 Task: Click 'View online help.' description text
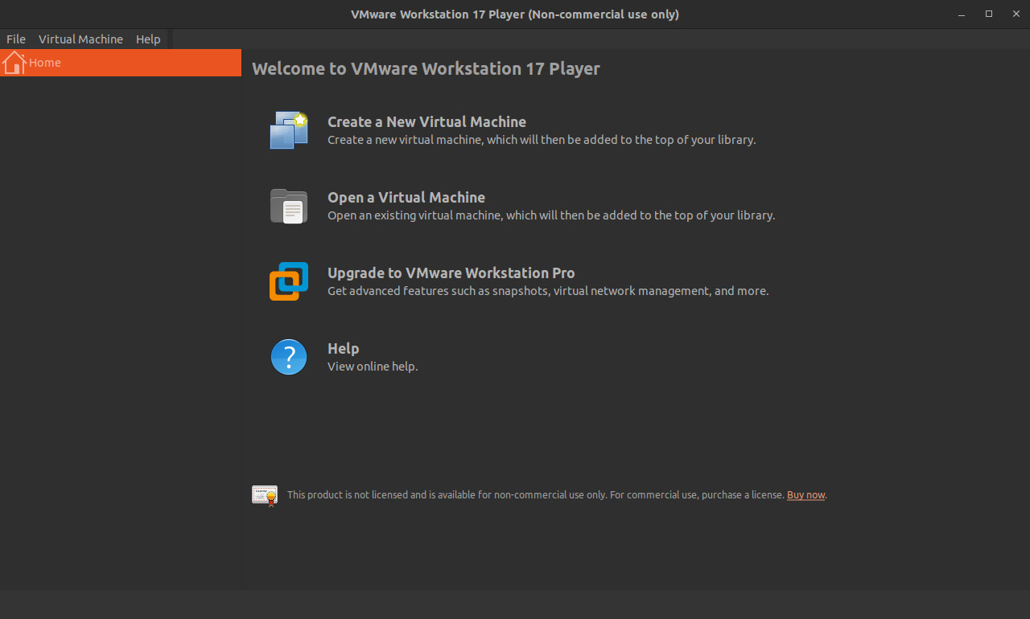coord(373,367)
